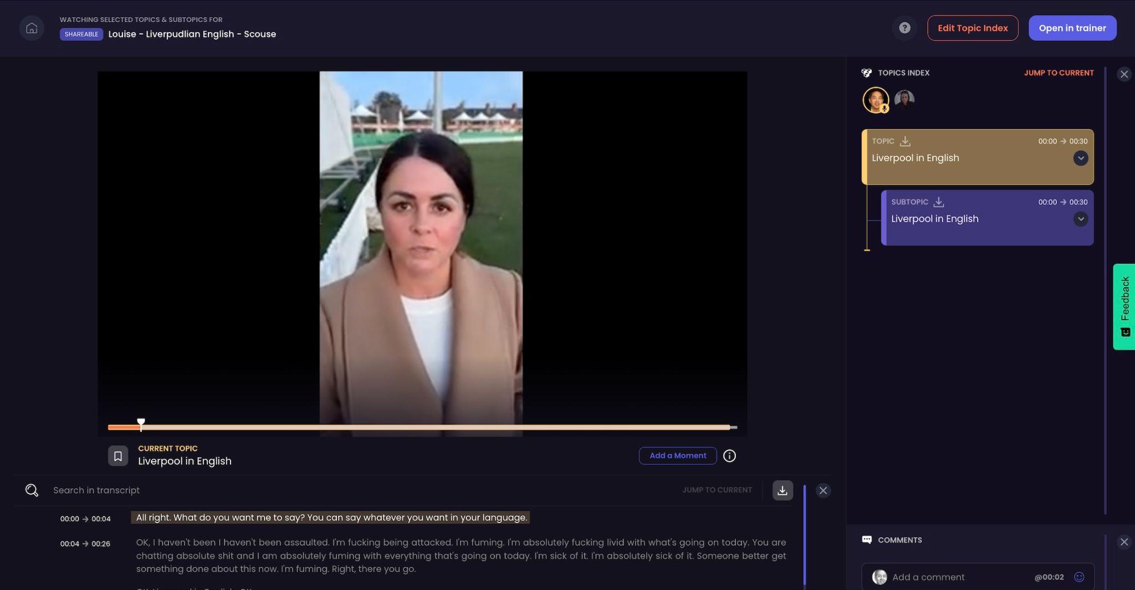This screenshot has width=1135, height=590.
Task: Click Open in trainer button
Action: (1072, 28)
